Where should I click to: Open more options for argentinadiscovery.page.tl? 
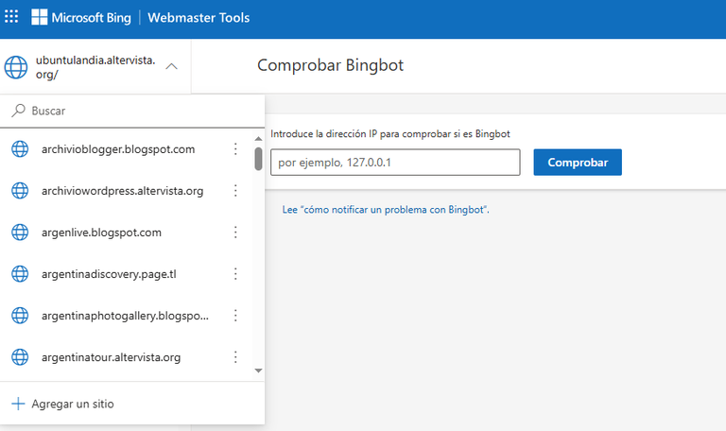[x=235, y=274]
